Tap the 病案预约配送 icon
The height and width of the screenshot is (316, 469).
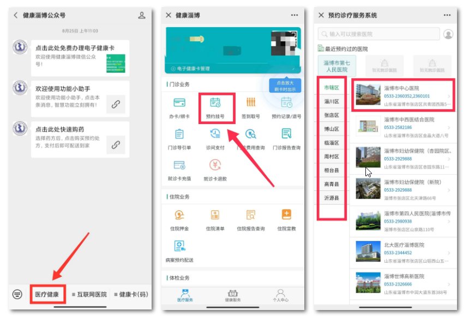[x=179, y=246]
